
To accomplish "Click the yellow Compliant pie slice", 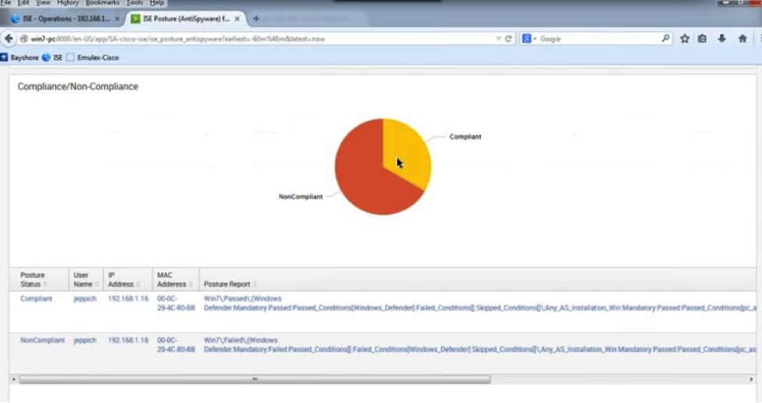I will (408, 152).
